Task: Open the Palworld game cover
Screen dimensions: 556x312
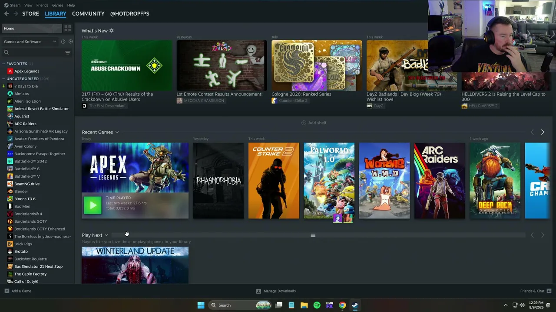Action: click(x=329, y=181)
